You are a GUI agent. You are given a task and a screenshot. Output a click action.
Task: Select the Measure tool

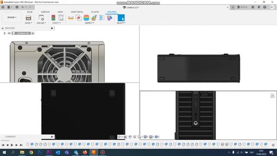(x=71, y=18)
